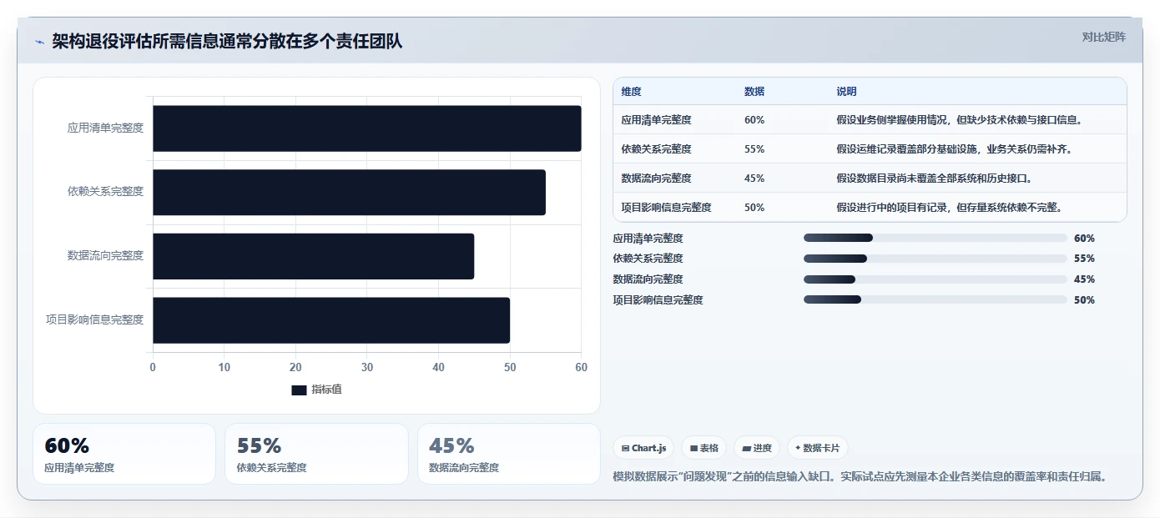Viewport: 1160px width, 518px height.
Task: Click table cell 项目影响信息完整度
Action: (x=666, y=208)
